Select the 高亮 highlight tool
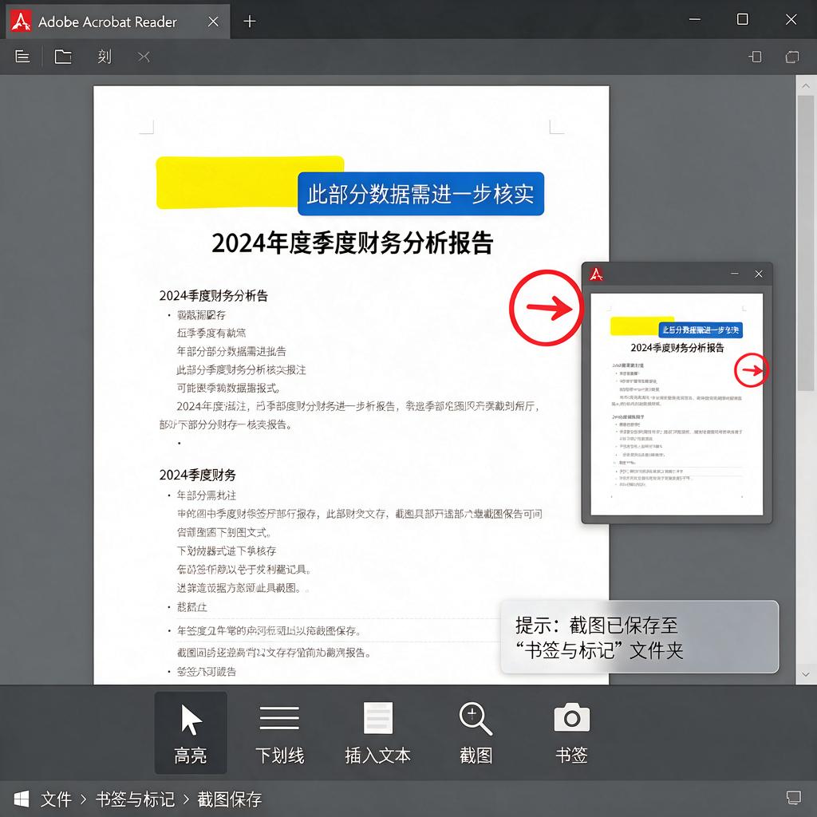 [191, 732]
